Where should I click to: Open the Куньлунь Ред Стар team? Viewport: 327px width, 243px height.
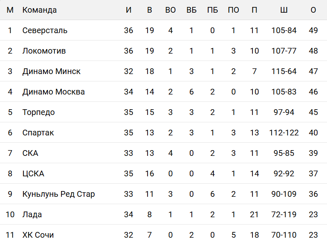click(x=59, y=194)
